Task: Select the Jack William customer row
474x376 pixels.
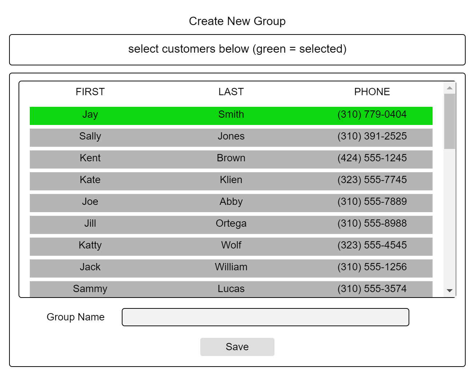Action: (231, 268)
